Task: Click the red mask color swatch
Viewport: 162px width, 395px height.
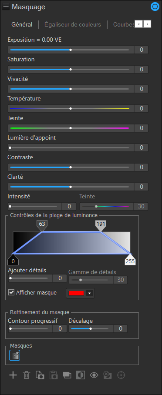Action: tap(76, 293)
